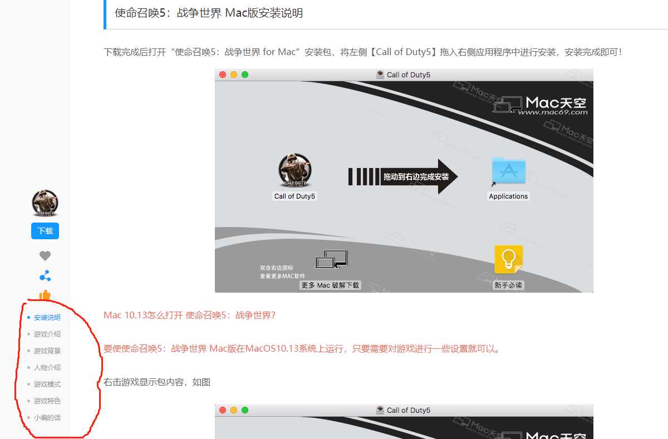The width and height of the screenshot is (668, 439).
Task: Click the yellow lightbulb 新手必读 icon
Action: tap(508, 260)
